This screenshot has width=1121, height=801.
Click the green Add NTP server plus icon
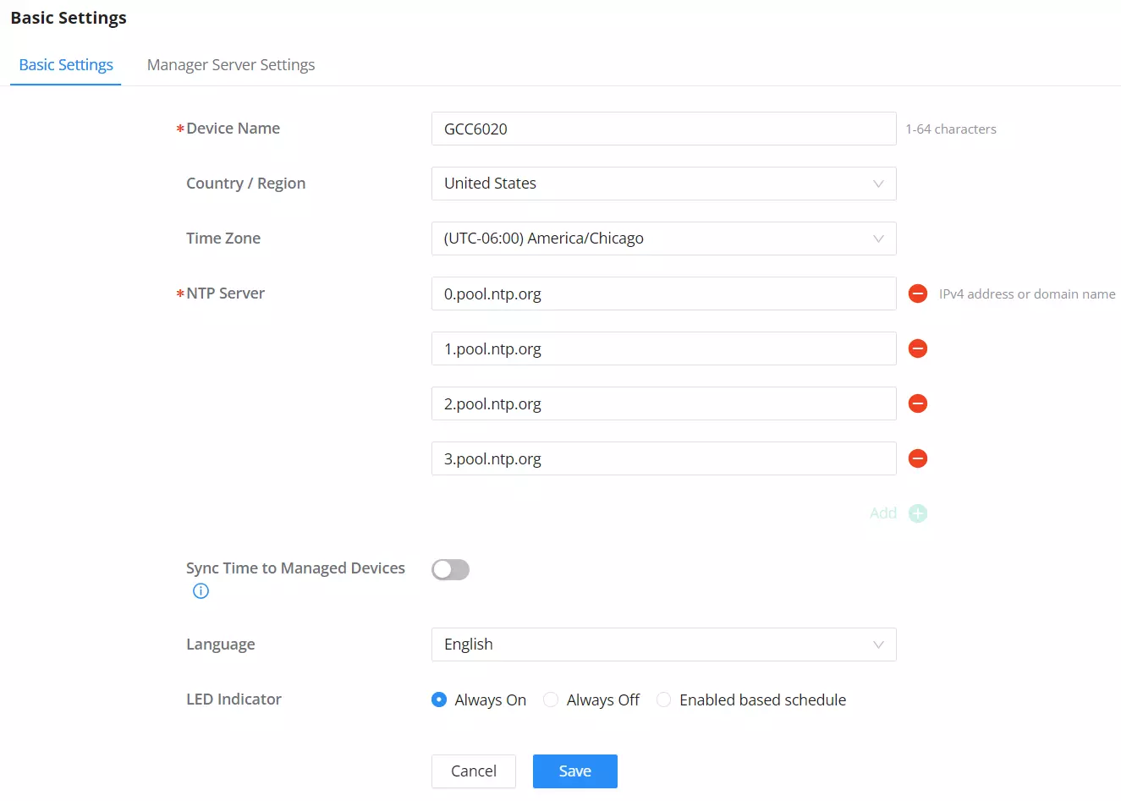918,513
